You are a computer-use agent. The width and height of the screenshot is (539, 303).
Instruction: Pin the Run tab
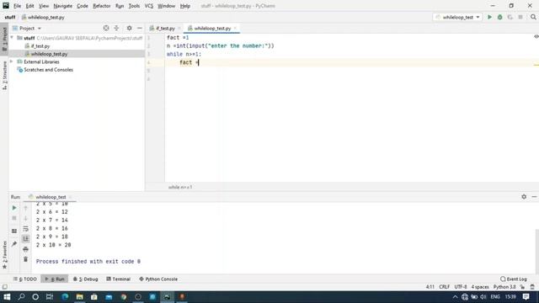pyautogui.click(x=14, y=244)
